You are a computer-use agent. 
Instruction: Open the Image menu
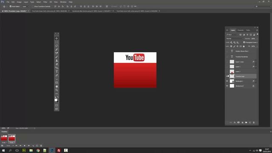pyautogui.click(x=19, y=2)
